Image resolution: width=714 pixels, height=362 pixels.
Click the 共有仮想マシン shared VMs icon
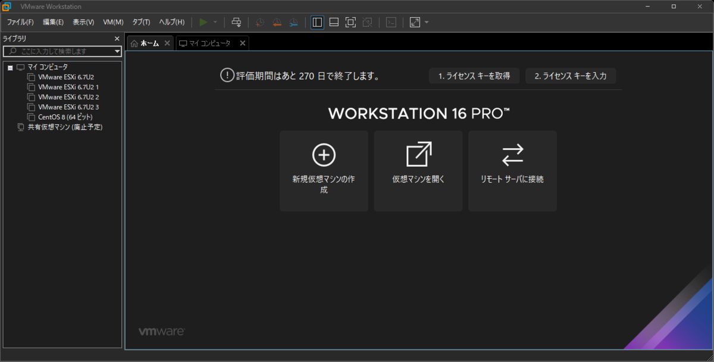click(21, 127)
